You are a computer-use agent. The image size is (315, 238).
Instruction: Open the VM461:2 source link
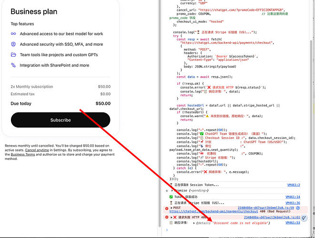[294, 185]
